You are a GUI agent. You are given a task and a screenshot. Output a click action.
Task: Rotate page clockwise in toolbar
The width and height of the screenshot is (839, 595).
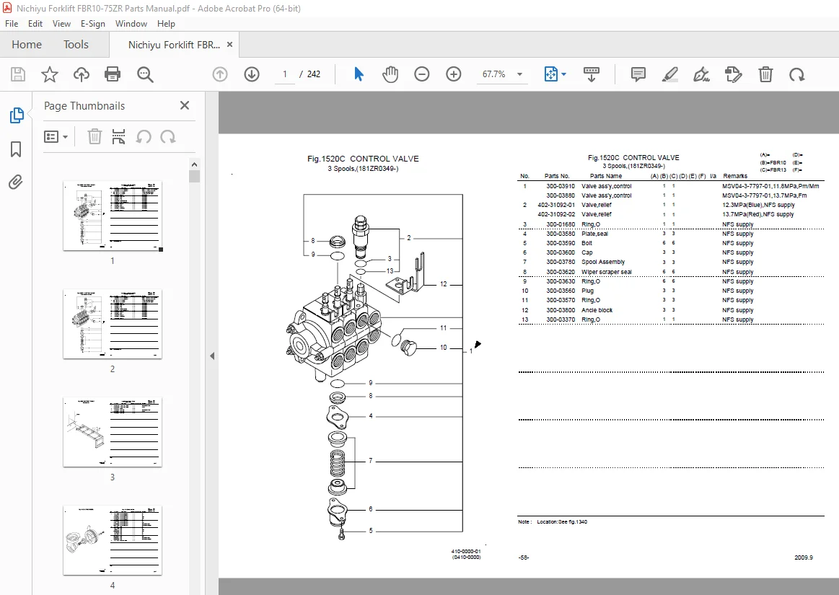coord(796,74)
